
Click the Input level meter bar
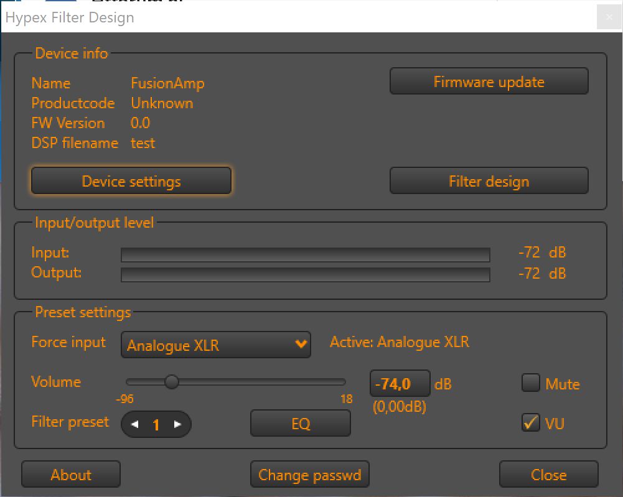[x=305, y=254]
